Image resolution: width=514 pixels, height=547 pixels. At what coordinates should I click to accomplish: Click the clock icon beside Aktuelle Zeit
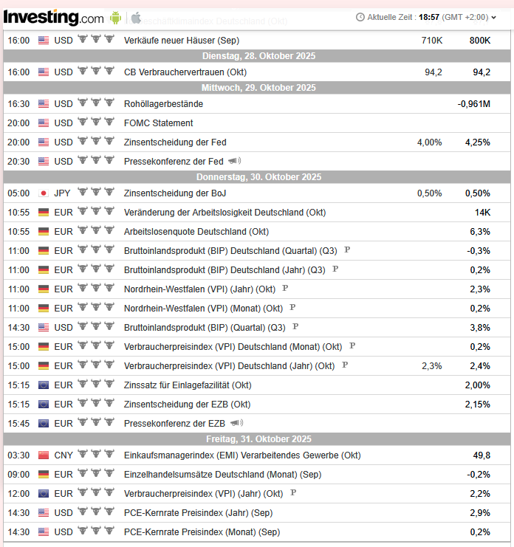360,17
